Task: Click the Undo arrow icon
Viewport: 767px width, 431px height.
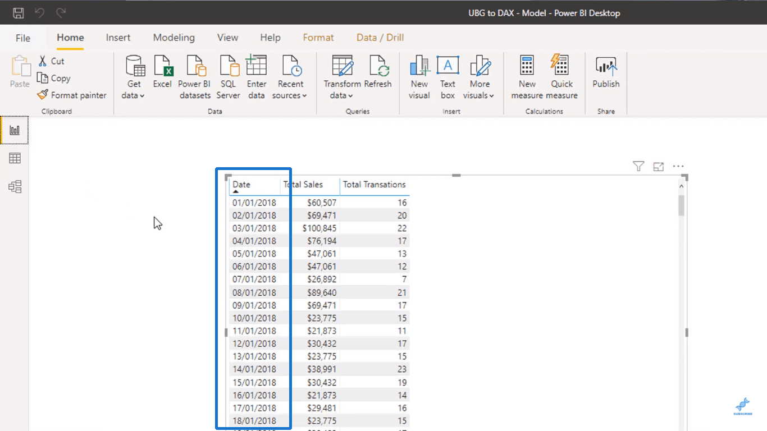Action: [39, 12]
